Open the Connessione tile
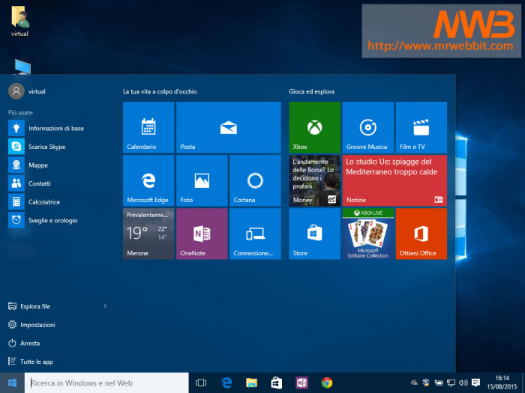The height and width of the screenshot is (393, 525). coord(255,234)
